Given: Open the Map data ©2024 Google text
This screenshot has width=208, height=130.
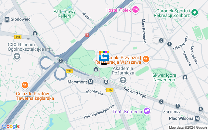Looking at the screenshot, I should (188, 128).
